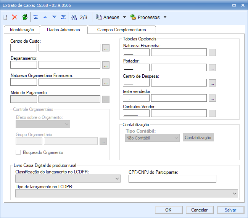Image resolution: width=248 pixels, height=218 pixels.
Task: Click the Cancelar button
Action: coord(200,210)
